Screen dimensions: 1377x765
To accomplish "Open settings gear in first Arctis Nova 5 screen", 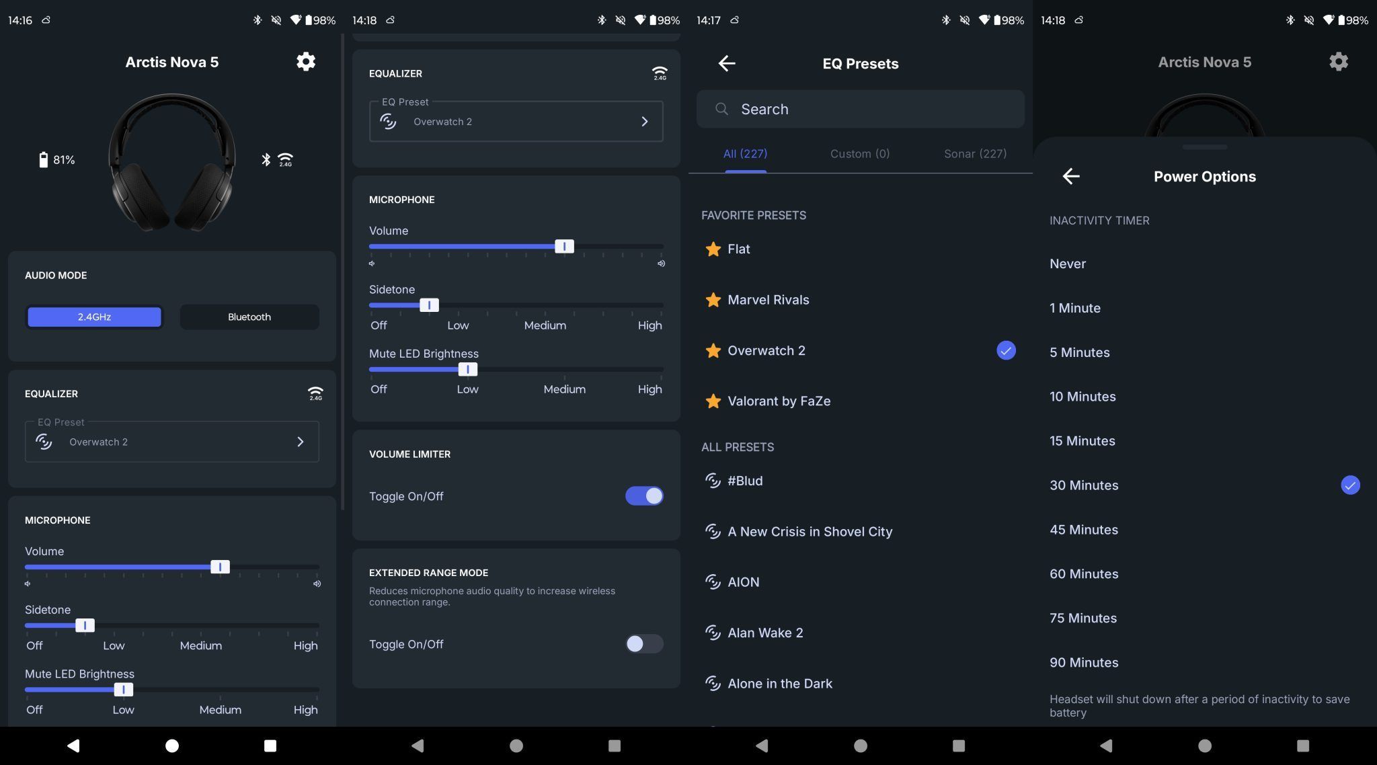I will pyautogui.click(x=305, y=62).
